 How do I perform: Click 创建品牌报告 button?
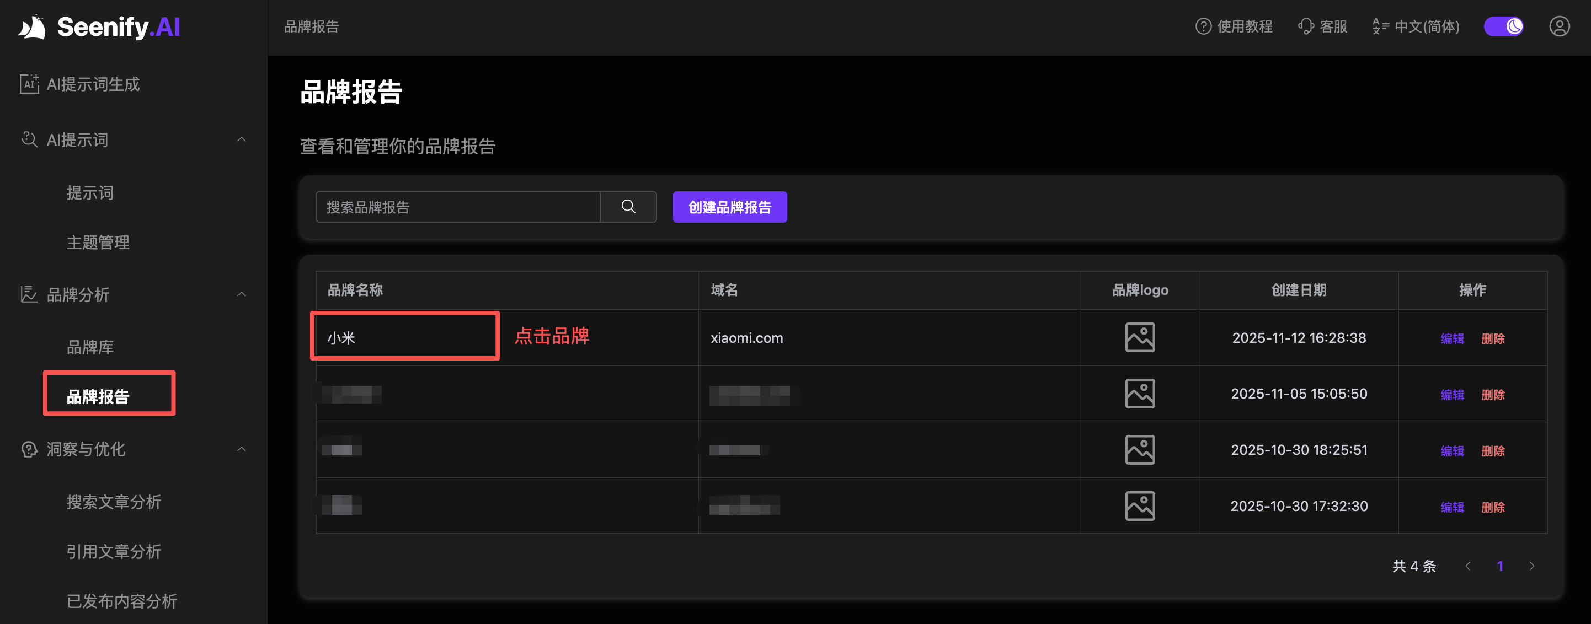point(729,207)
